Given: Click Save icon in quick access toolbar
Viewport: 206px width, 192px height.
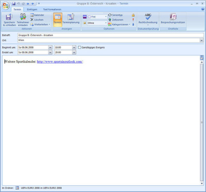Looking at the screenshot, I should [14, 4].
